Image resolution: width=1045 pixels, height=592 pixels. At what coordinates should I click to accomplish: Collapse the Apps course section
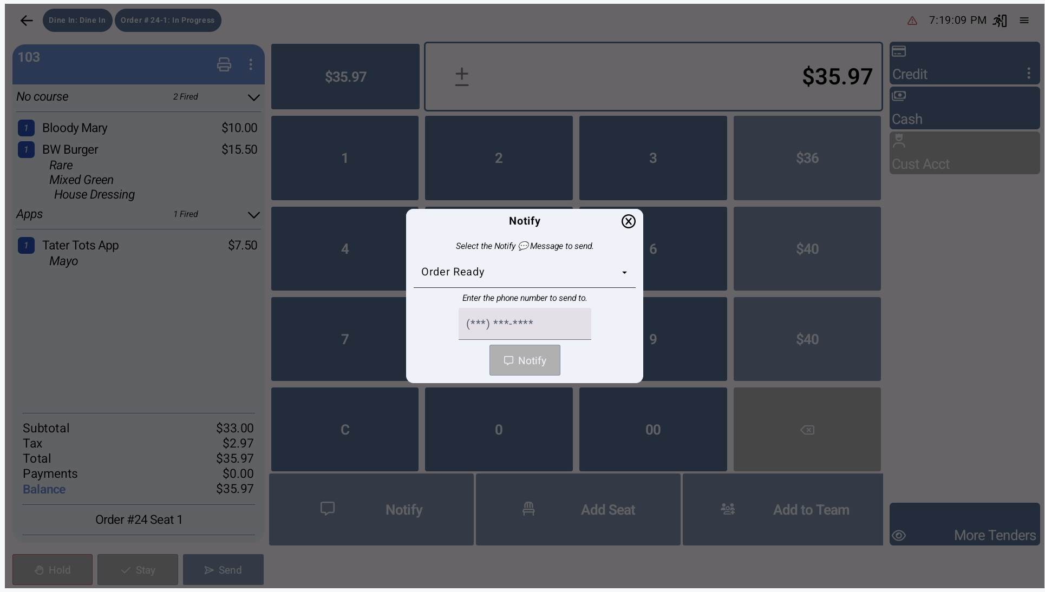coord(253,215)
